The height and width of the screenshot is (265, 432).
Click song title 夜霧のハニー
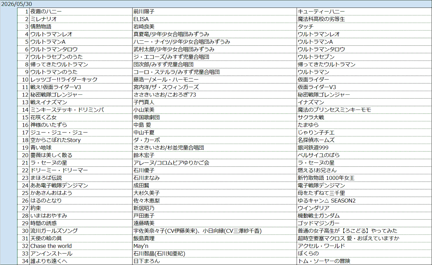46,11
